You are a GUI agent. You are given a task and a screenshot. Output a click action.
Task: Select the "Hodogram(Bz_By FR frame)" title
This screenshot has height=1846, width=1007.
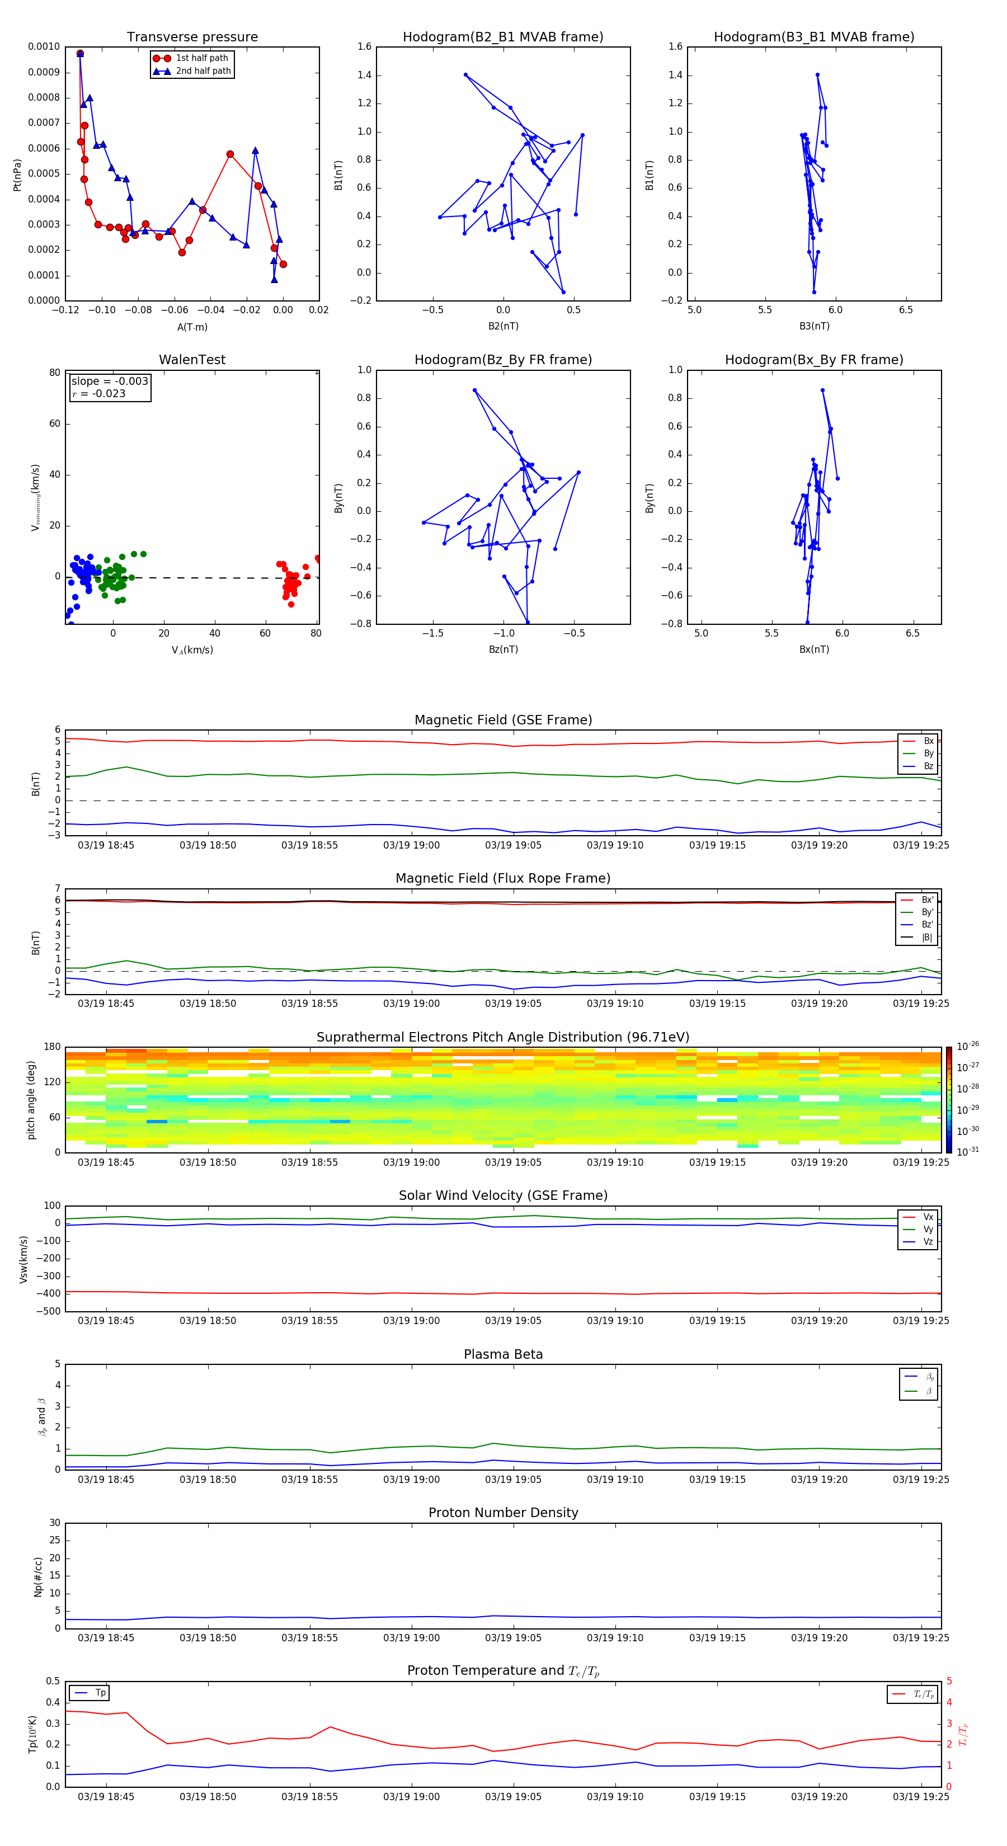click(x=503, y=360)
